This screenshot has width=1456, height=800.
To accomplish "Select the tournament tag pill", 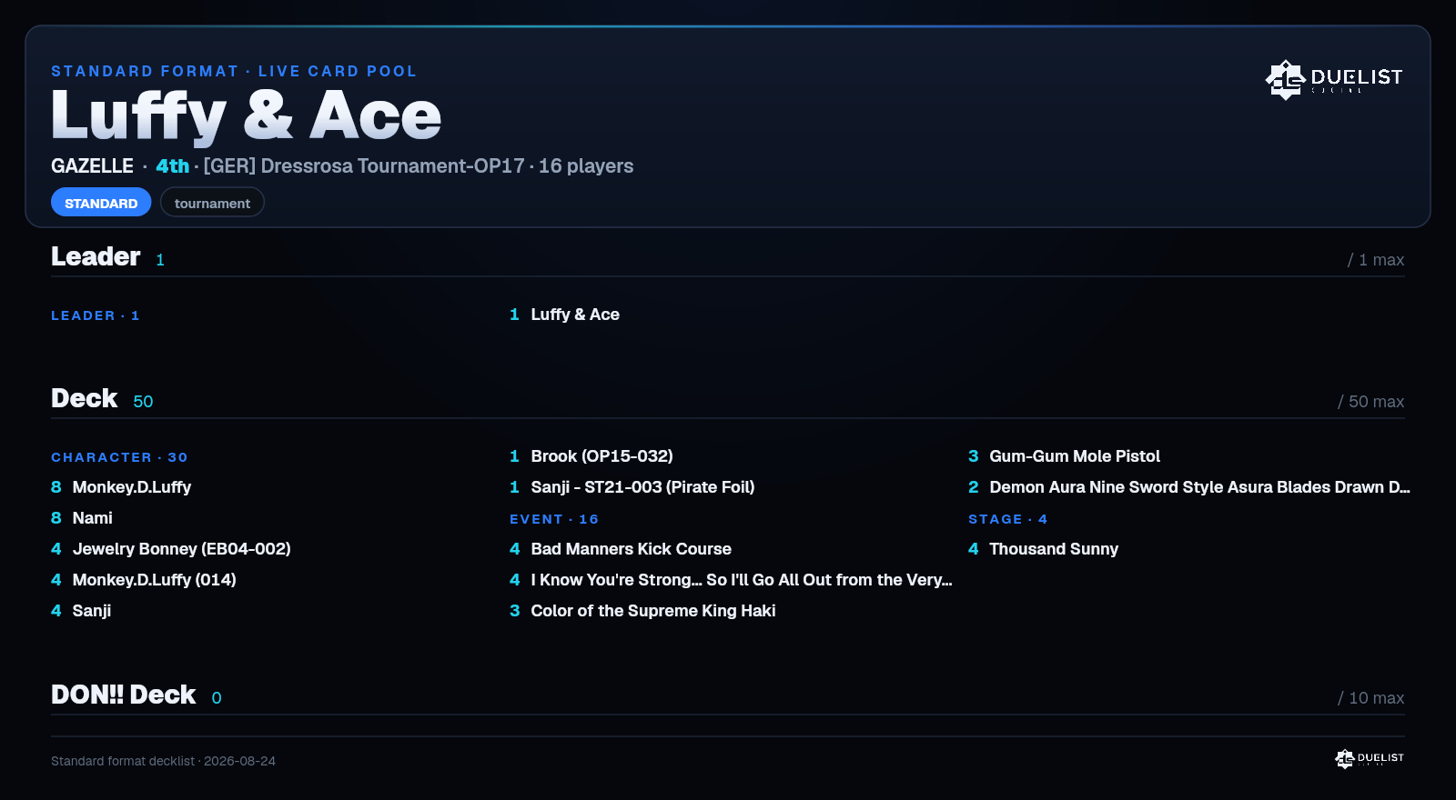I will (212, 203).
